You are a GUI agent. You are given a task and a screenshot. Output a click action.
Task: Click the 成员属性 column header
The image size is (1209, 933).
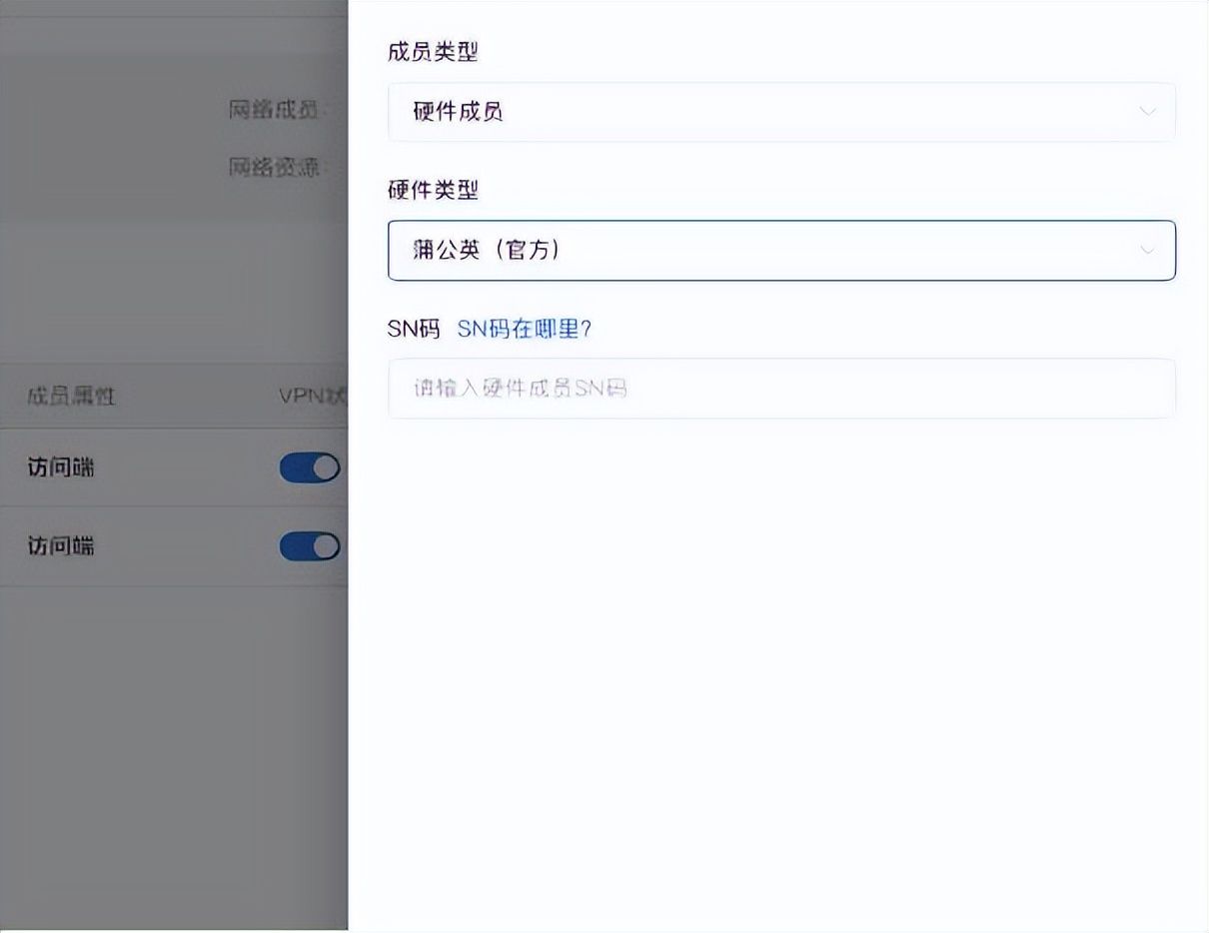click(x=71, y=397)
